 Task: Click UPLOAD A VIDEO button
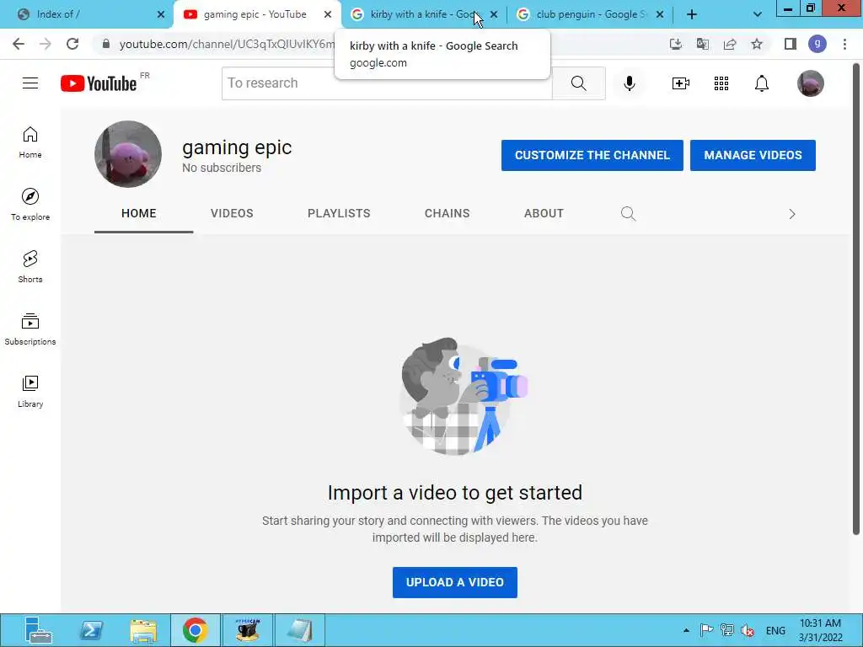coord(454,582)
